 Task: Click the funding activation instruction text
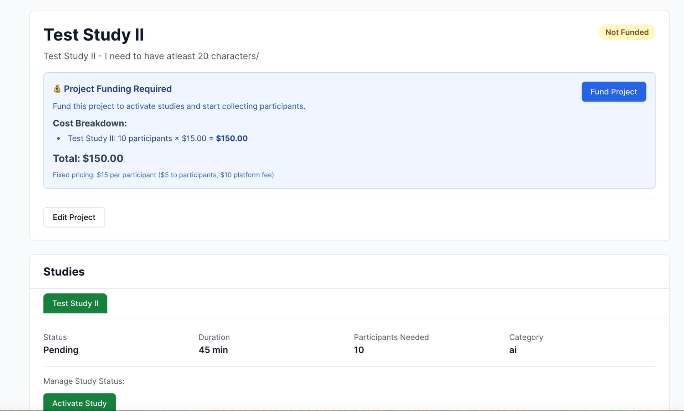click(179, 106)
